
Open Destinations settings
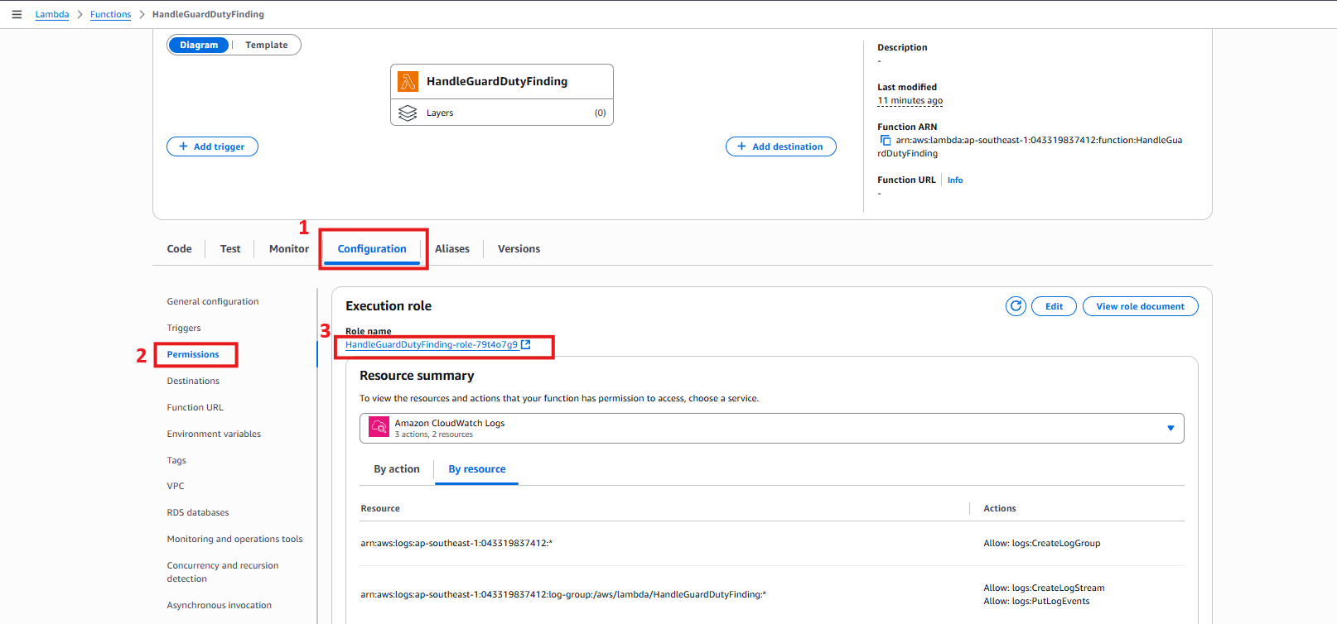(193, 381)
